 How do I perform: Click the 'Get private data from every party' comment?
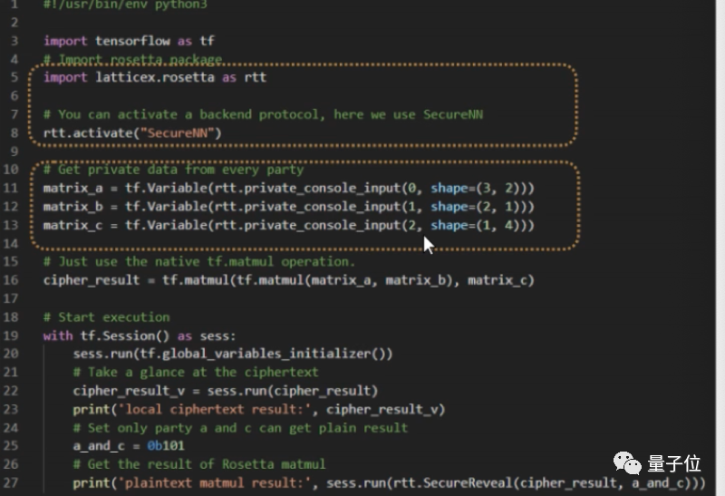click(173, 170)
